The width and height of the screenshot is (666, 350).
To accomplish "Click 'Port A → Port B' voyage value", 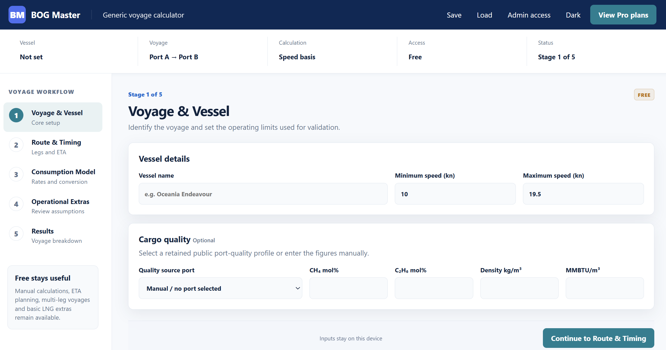I will (174, 57).
